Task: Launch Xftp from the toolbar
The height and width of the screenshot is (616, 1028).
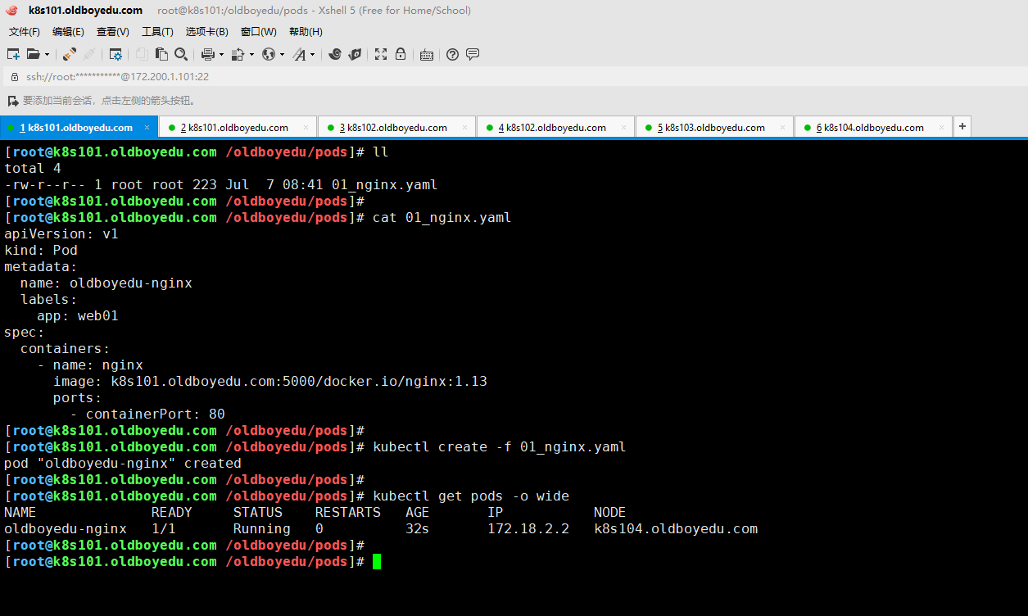Action: pos(355,55)
